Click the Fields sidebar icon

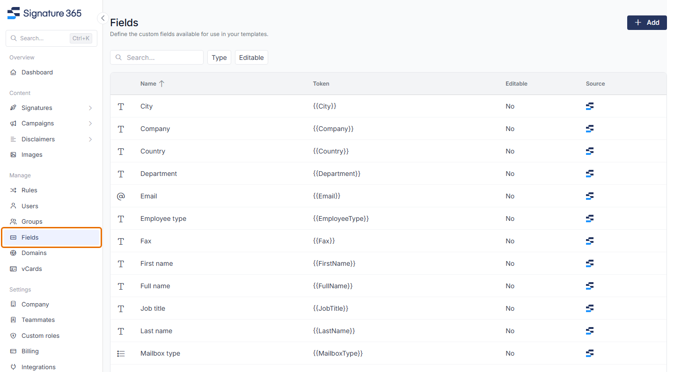pyautogui.click(x=13, y=238)
